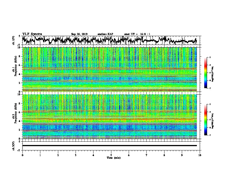Click inside the ch.1 spectrogram panel

pos(110,69)
